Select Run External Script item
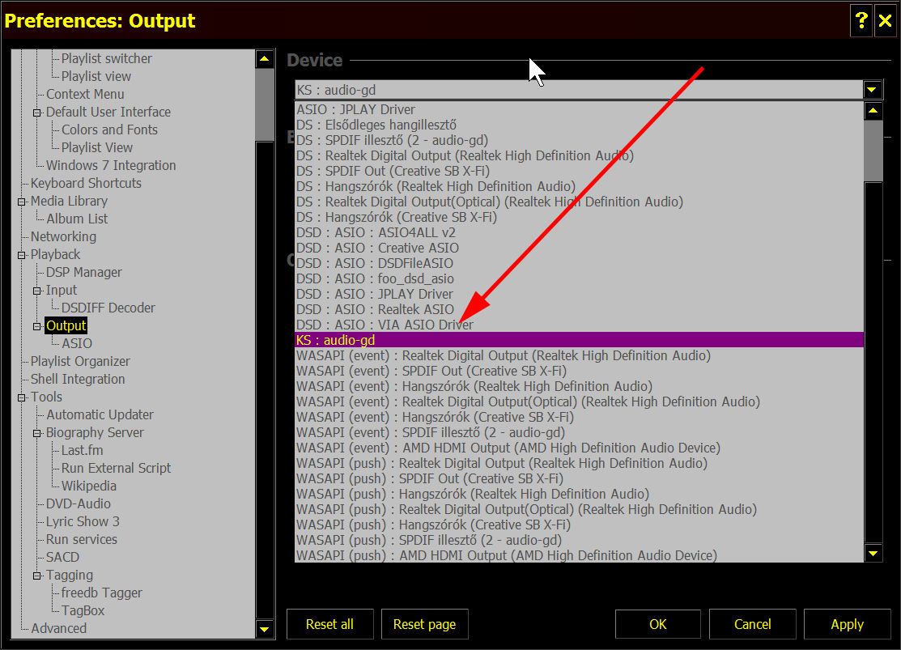The width and height of the screenshot is (901, 650). (x=116, y=469)
